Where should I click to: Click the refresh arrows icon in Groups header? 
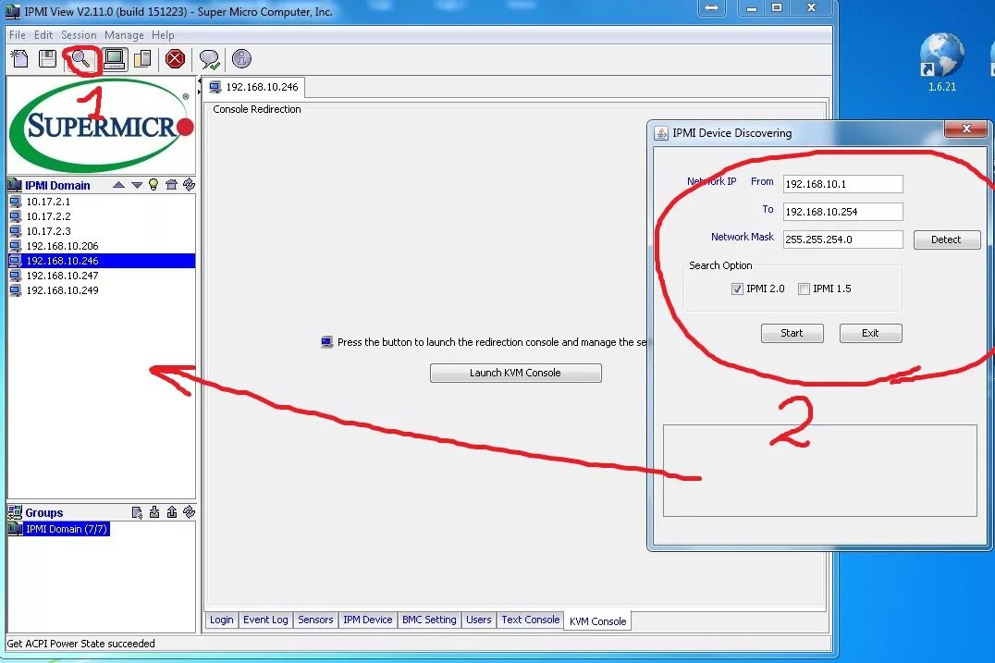tap(189, 512)
